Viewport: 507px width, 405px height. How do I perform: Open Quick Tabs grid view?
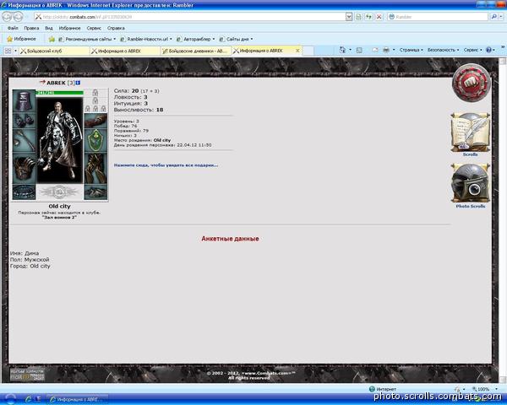point(8,51)
